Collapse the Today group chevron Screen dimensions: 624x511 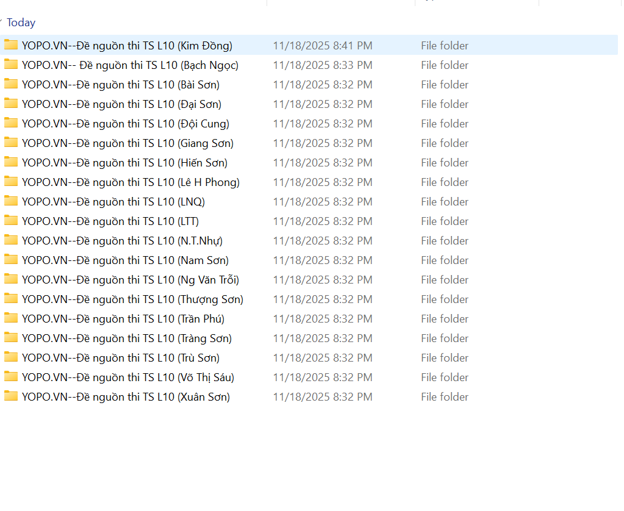1,23
